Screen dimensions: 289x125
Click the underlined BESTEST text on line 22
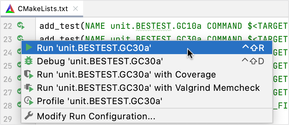153,26
